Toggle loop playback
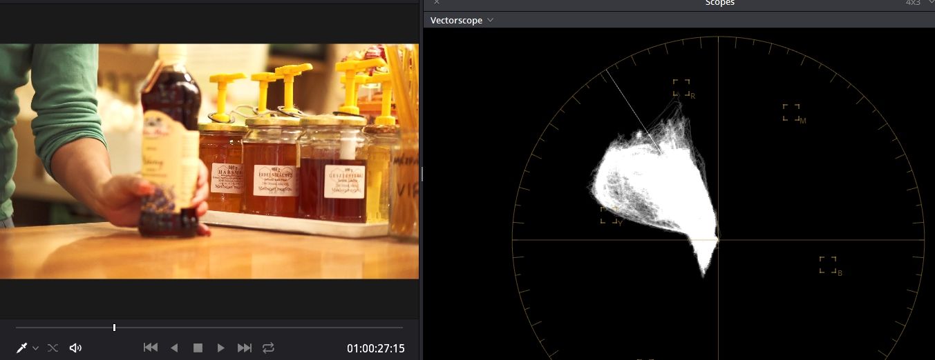 tap(269, 348)
